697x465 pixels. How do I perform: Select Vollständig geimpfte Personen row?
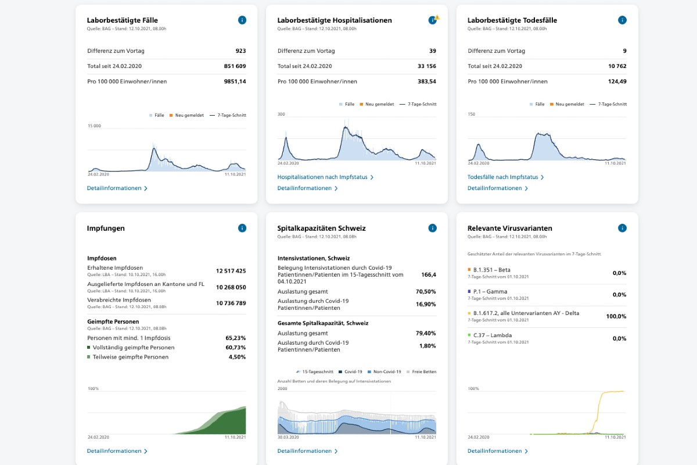click(167, 348)
